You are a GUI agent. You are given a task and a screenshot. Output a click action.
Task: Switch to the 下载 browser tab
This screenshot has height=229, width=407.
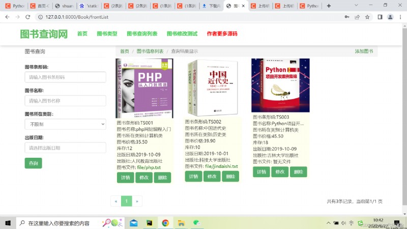click(211, 6)
